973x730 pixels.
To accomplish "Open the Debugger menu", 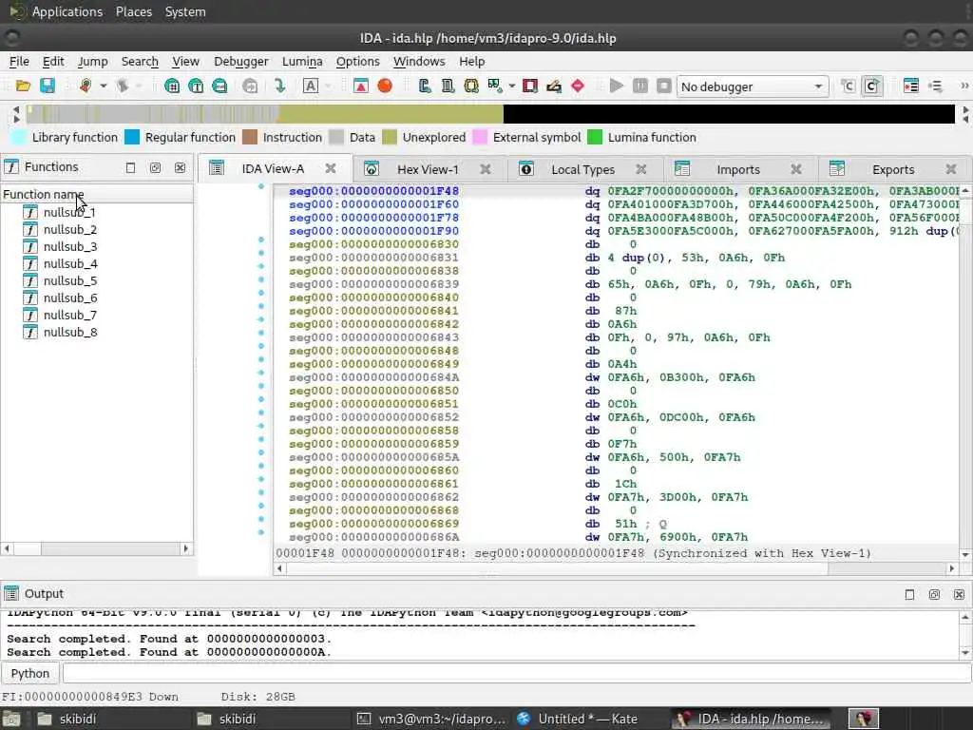I will (x=240, y=61).
